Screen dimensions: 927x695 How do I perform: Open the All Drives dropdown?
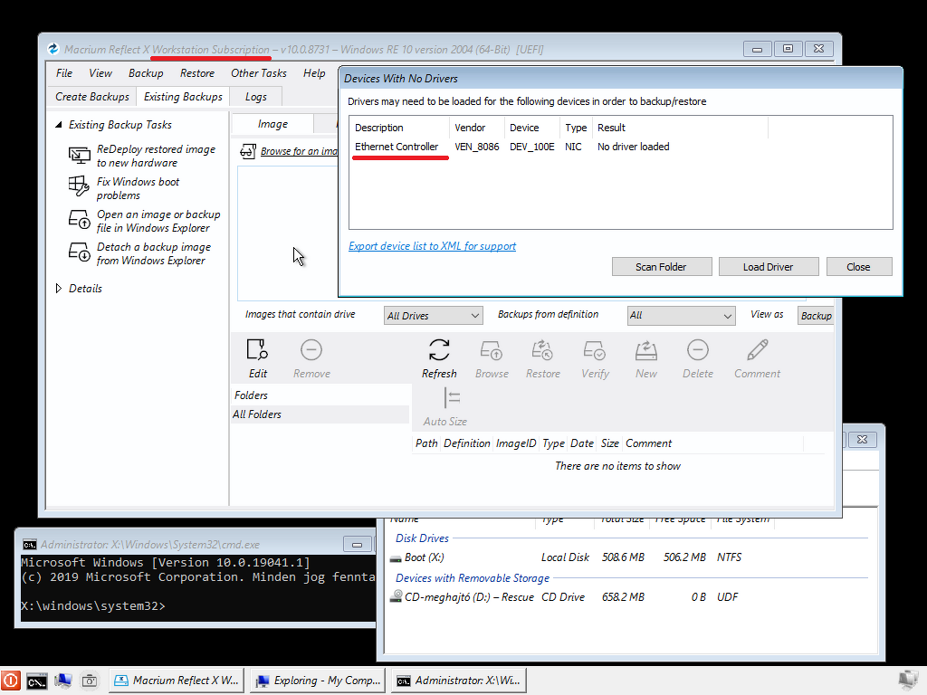click(434, 316)
